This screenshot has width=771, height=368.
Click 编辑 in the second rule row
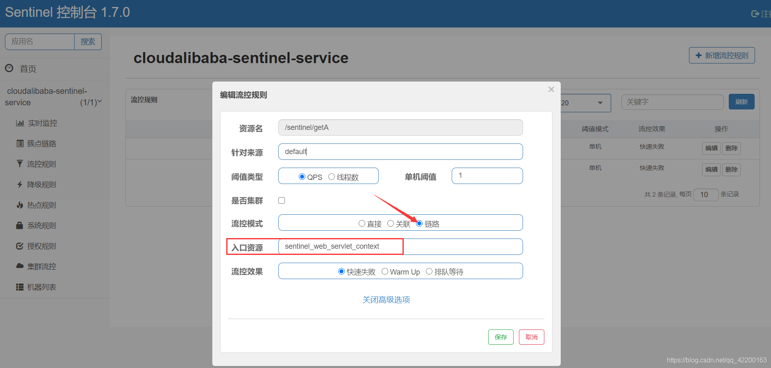[x=711, y=169]
